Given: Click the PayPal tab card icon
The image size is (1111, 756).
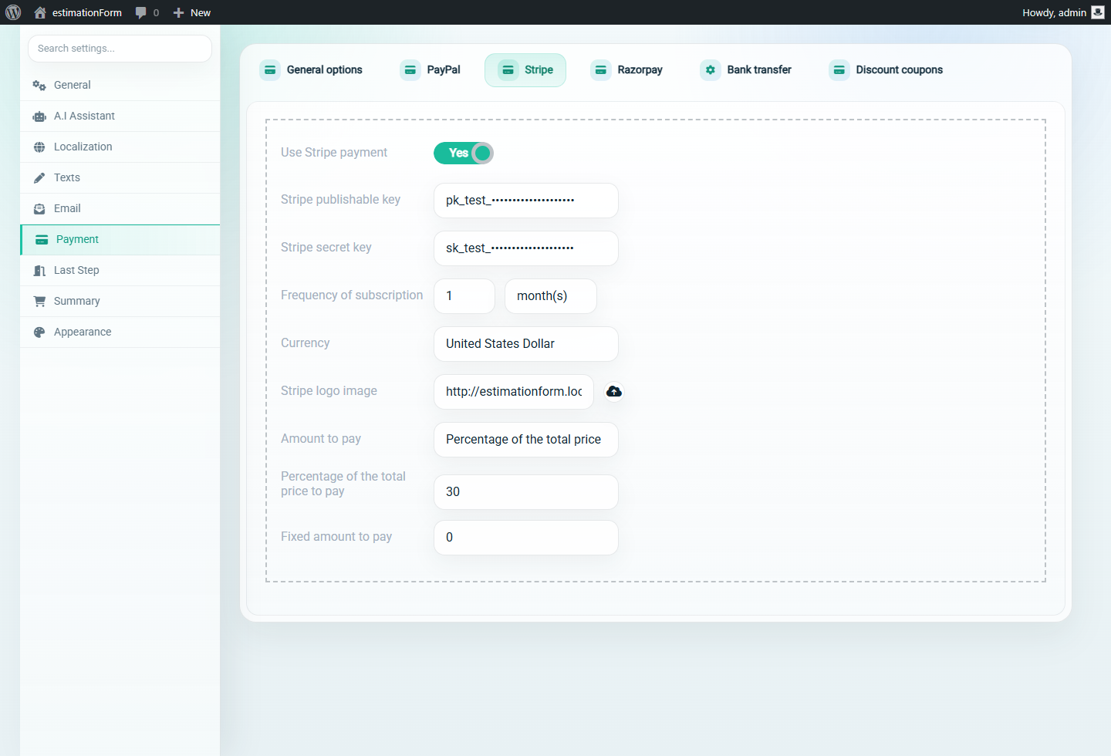Looking at the screenshot, I should point(410,70).
